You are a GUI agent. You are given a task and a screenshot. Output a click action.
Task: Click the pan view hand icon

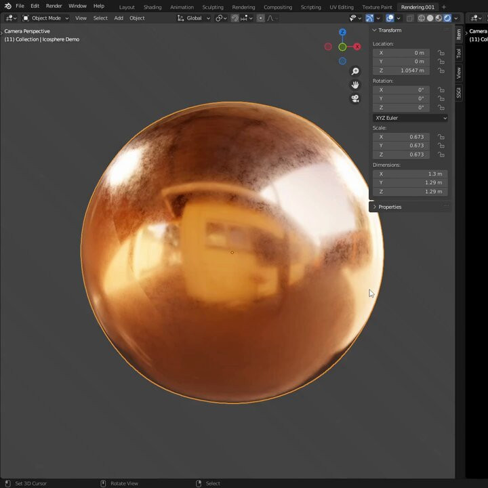pyautogui.click(x=354, y=85)
